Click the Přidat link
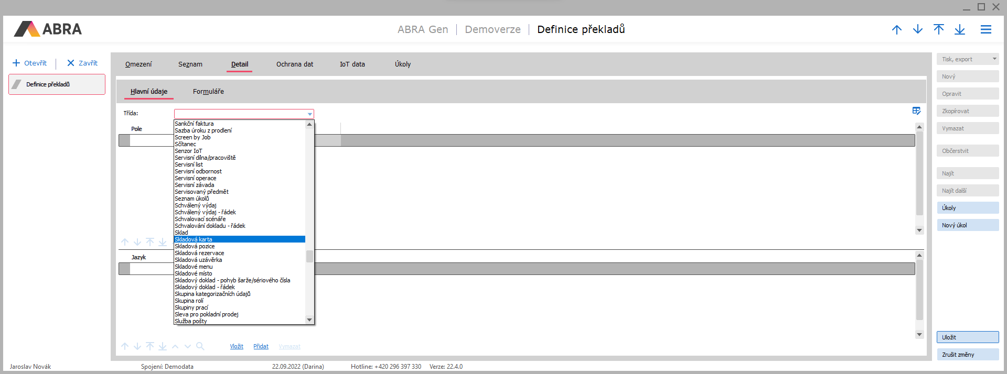This screenshot has height=374, width=1007. tap(261, 347)
